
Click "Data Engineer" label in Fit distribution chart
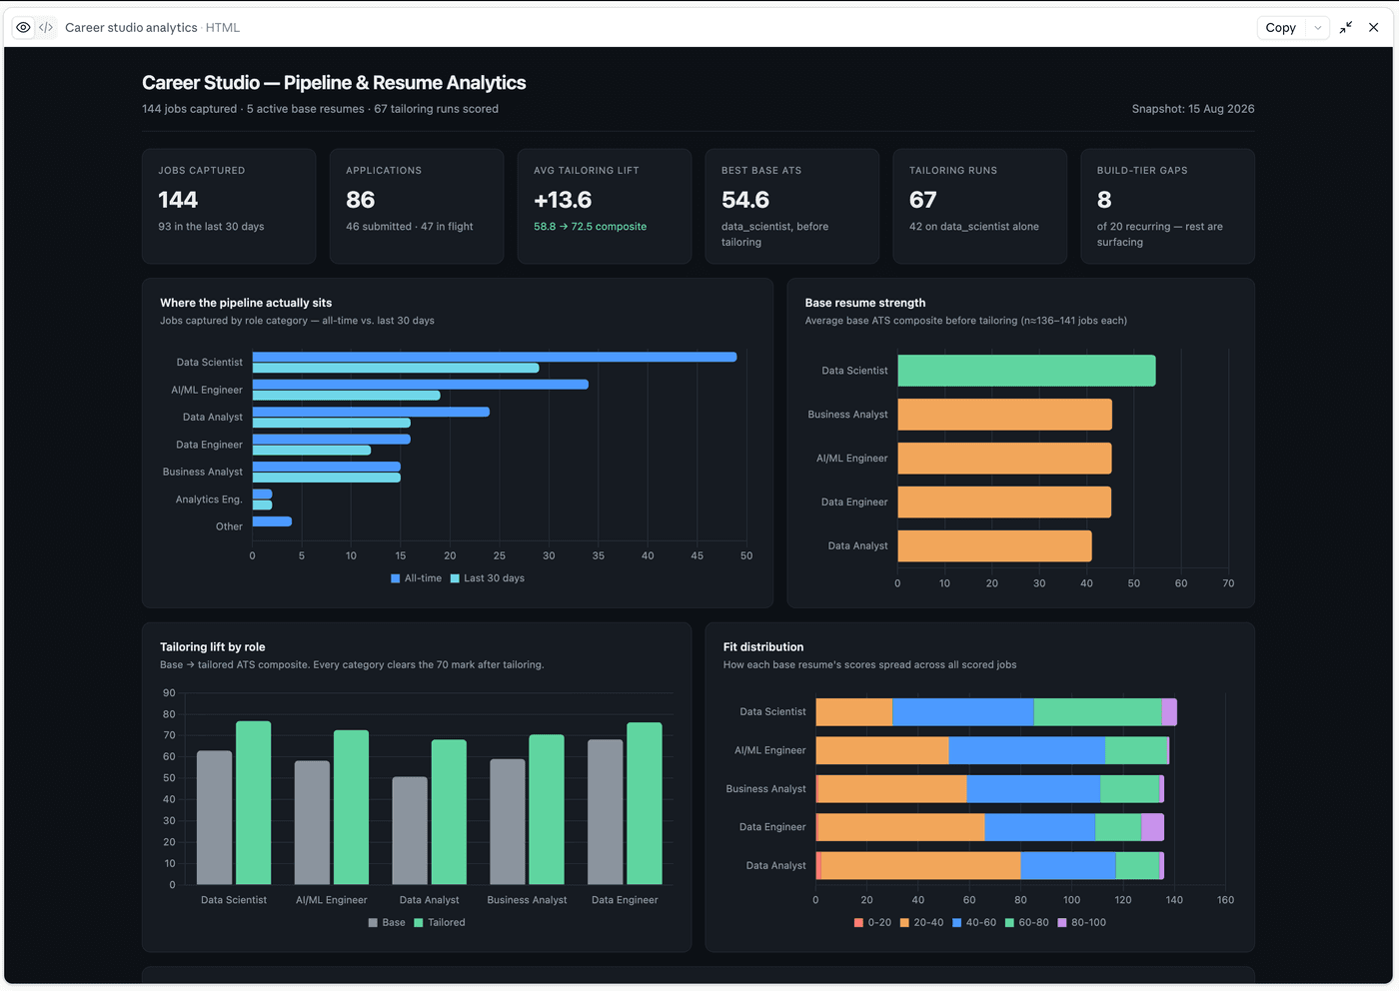(x=772, y=827)
